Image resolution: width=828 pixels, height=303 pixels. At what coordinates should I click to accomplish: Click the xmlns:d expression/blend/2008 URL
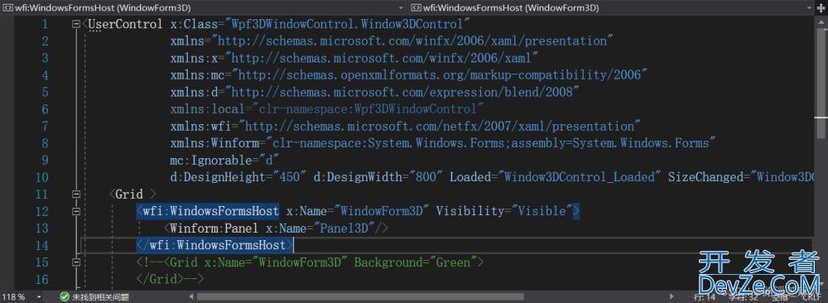pyautogui.click(x=402, y=92)
